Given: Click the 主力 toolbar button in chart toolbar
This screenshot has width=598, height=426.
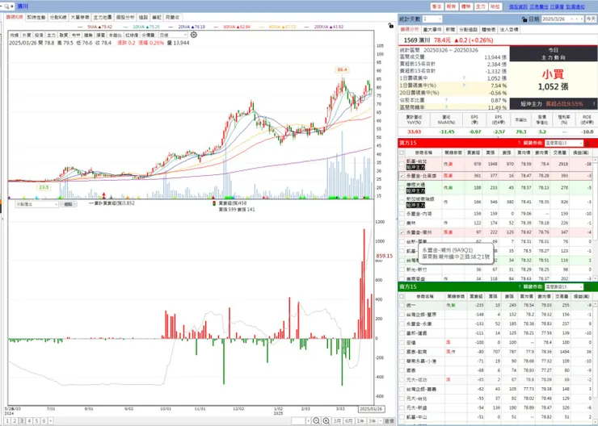Looking at the screenshot, I should (x=51, y=35).
